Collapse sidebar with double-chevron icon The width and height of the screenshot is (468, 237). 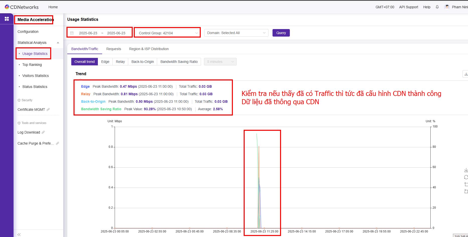pos(19,234)
